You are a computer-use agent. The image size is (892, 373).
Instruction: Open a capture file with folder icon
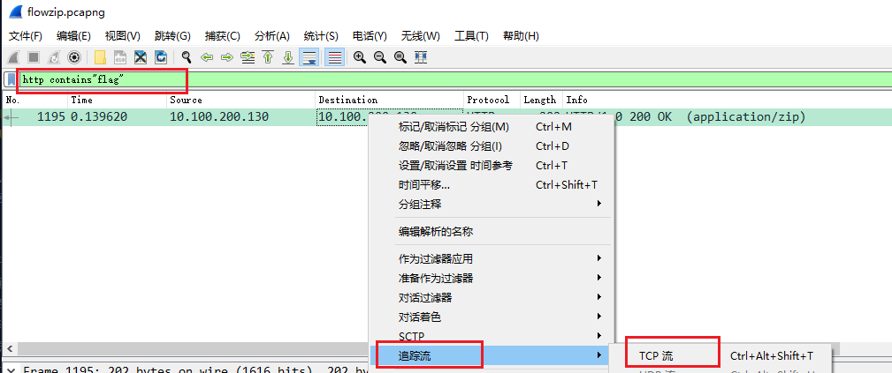pos(100,57)
